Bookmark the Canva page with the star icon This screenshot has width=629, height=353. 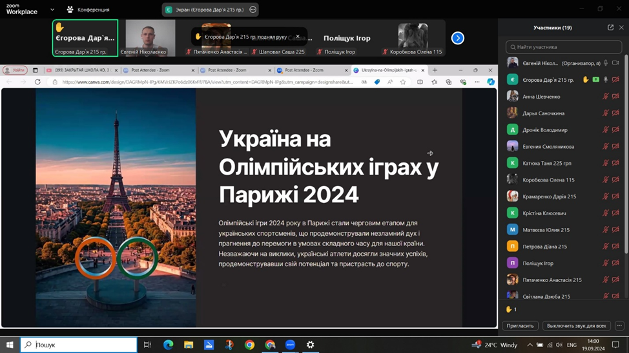coord(403,82)
